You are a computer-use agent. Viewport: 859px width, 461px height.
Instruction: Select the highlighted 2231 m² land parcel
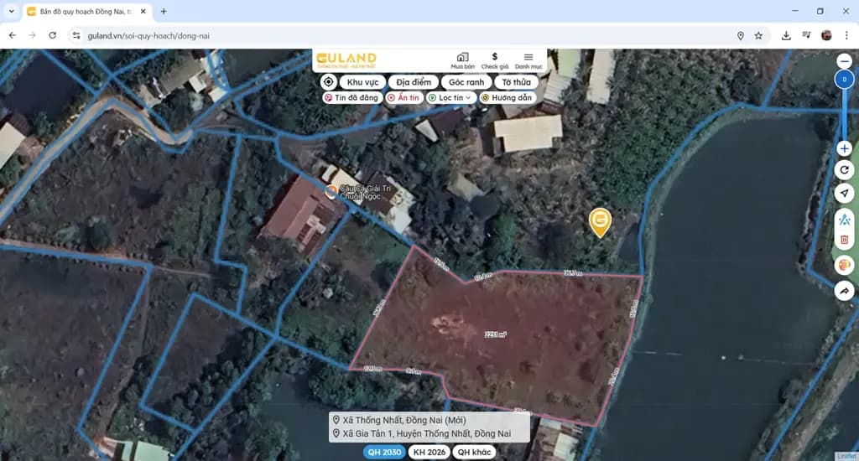(x=496, y=334)
